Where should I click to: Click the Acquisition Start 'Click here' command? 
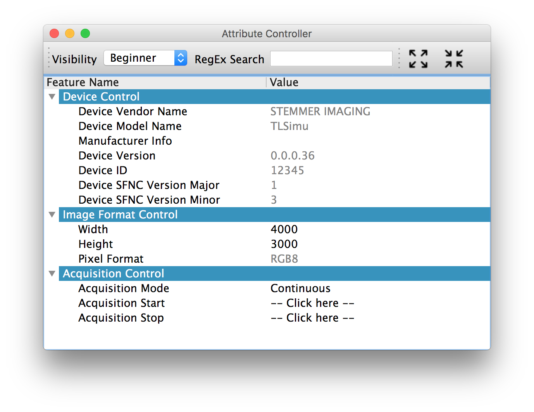tap(312, 303)
